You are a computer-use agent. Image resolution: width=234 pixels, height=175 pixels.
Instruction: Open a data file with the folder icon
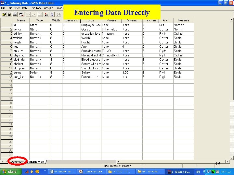point(4,15)
